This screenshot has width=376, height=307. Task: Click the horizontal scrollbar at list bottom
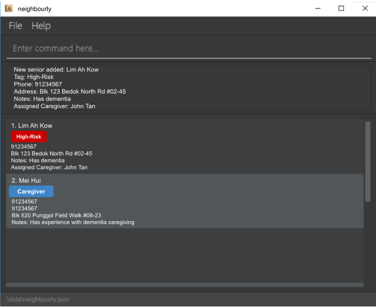(185, 285)
